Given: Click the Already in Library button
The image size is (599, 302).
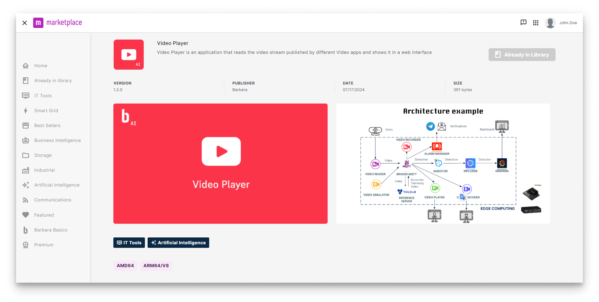Looking at the screenshot, I should tap(522, 54).
